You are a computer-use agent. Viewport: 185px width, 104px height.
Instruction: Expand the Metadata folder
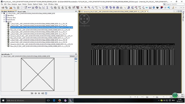click(4, 15)
